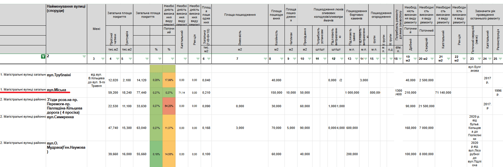Screen dimensions: 503x167
Task: Open the filter icon for column 6
Action: coord(209,59)
